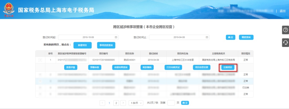Click the 精度查询 button
This screenshot has width=289, height=109.
point(246,37)
